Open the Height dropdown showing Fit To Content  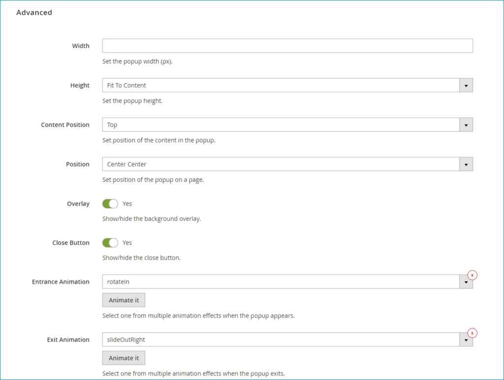tap(287, 86)
